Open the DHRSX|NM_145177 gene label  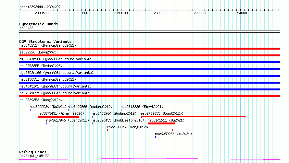point(34,156)
